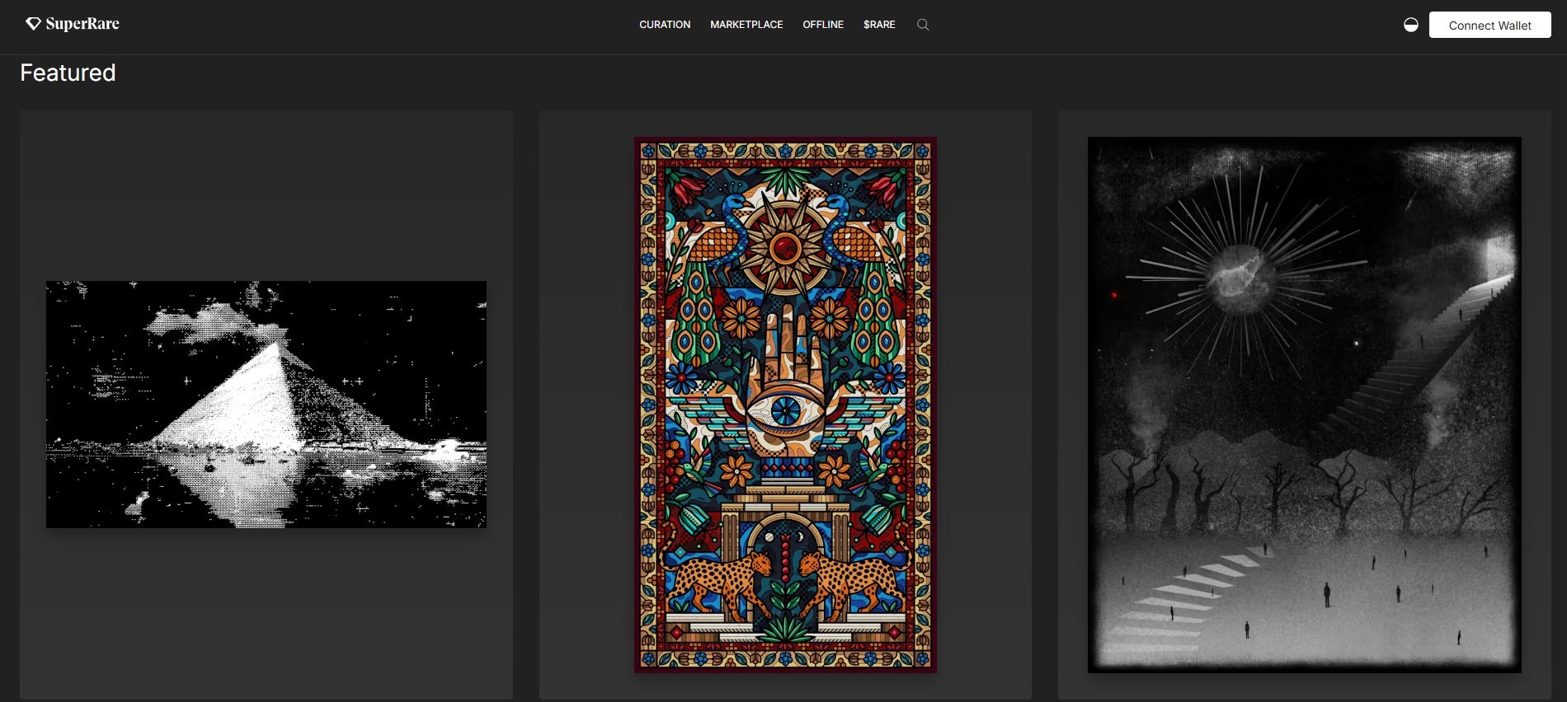Toggle the dark/light theme icon
The width and height of the screenshot is (1567, 702).
[1411, 25]
